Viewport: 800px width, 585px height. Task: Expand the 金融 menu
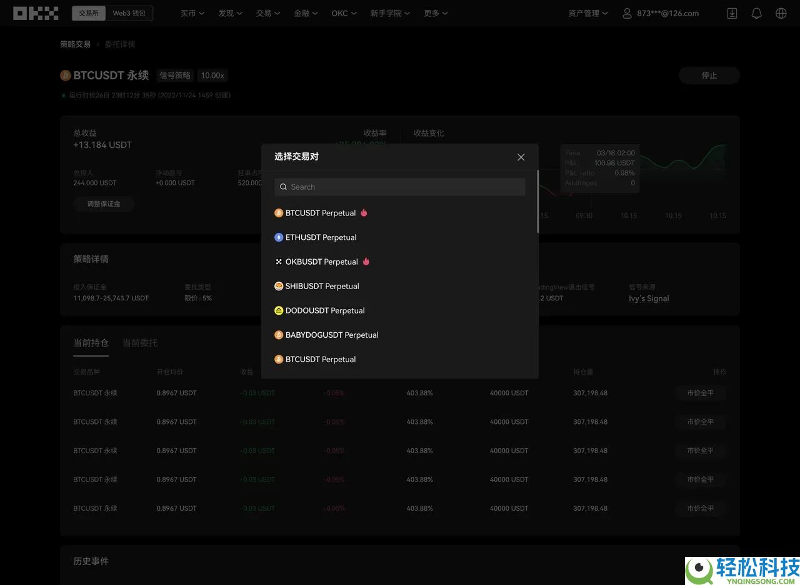[306, 13]
